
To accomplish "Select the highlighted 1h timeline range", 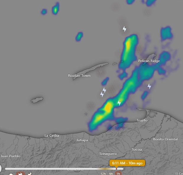I will pyautogui.click(x=118, y=174).
